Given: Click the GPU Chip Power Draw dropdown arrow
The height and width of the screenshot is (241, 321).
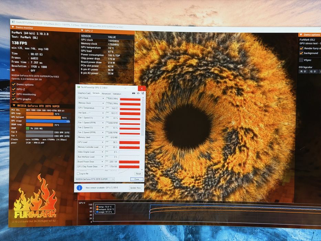Looking at the screenshot, I should coord(103,167).
